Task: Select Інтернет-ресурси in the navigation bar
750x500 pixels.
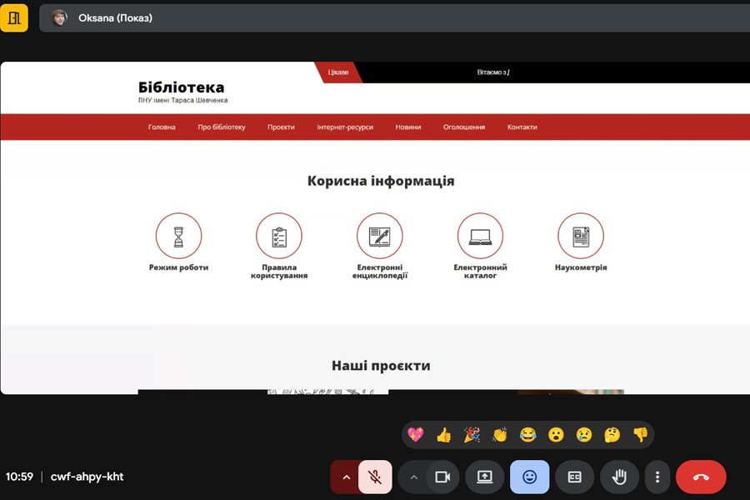Action: [x=345, y=127]
